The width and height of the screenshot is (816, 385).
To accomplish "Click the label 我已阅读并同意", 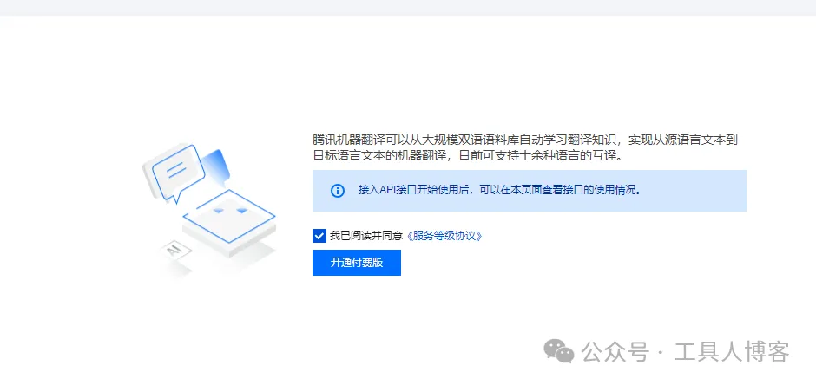I will pyautogui.click(x=366, y=236).
